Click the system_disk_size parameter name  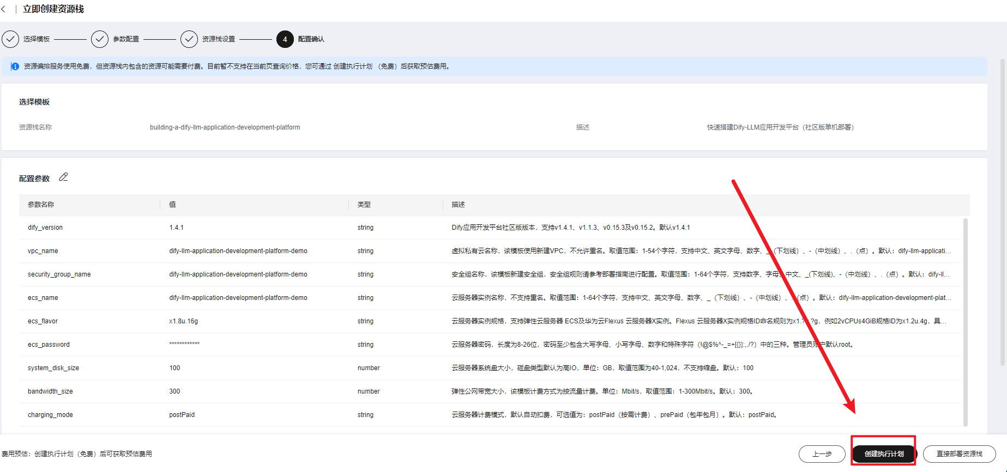(x=53, y=368)
